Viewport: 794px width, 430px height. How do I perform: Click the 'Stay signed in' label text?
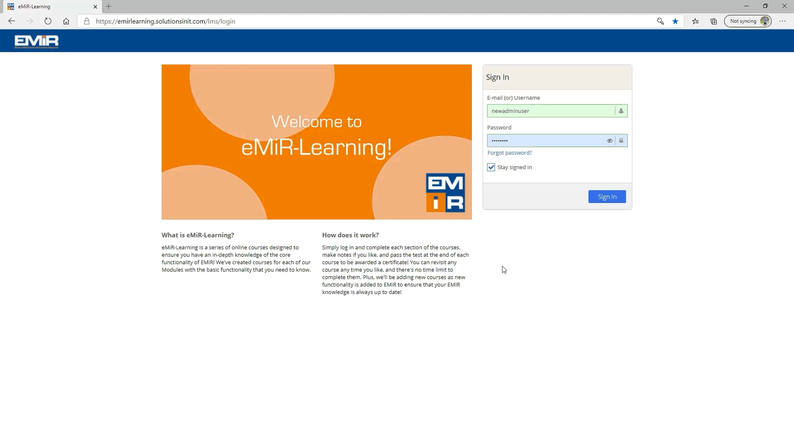[x=514, y=167]
